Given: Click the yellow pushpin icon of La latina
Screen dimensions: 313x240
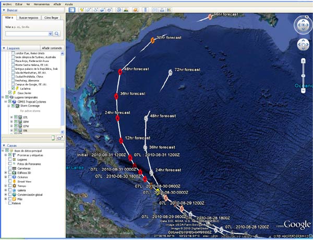Looking at the screenshot, I should pos(17,88).
